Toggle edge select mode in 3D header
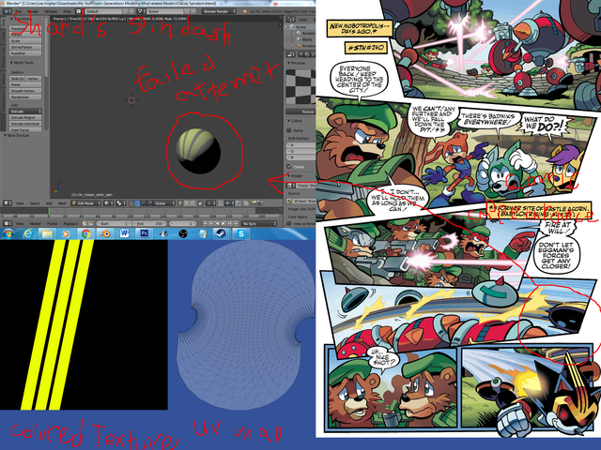The height and width of the screenshot is (450, 601). coord(186,203)
